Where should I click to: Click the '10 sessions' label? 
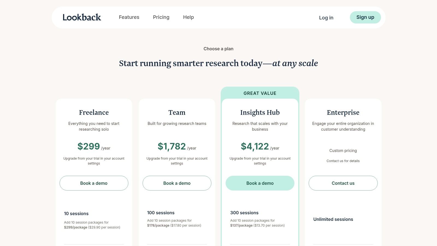[x=76, y=213]
